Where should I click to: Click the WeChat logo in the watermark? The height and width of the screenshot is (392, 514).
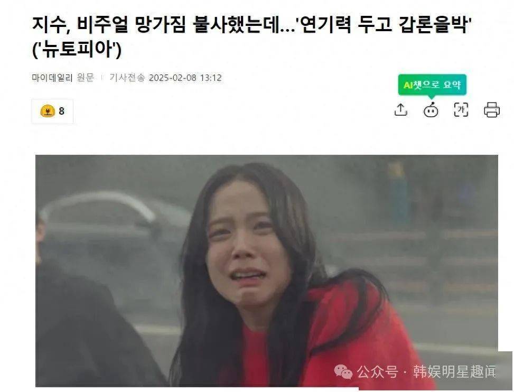click(343, 372)
